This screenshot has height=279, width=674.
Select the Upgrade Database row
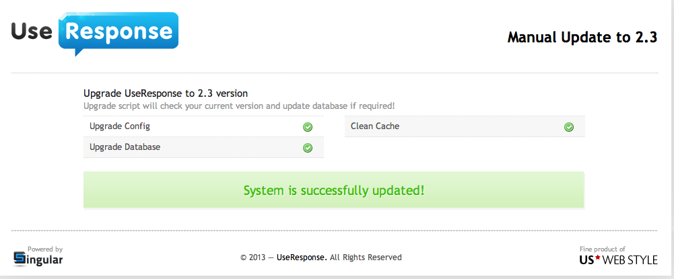point(203,147)
